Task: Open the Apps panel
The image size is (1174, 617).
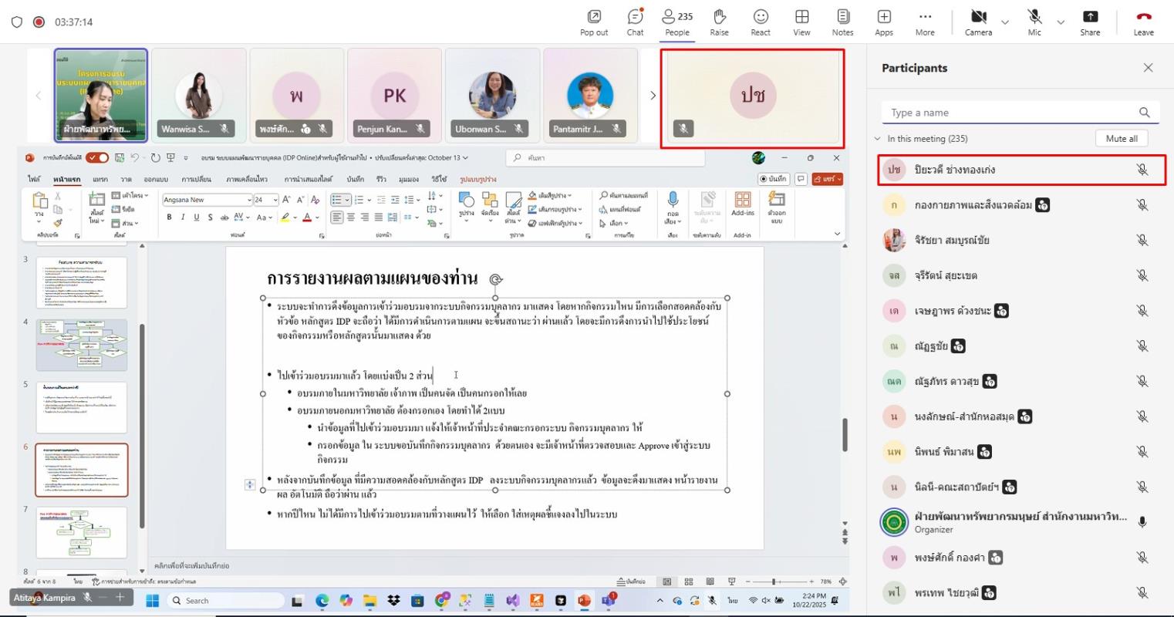Action: (x=884, y=22)
